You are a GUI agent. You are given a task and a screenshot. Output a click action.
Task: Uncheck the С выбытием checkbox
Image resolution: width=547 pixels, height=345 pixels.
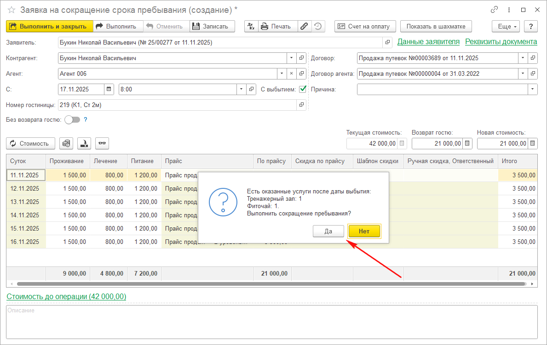tap(303, 89)
